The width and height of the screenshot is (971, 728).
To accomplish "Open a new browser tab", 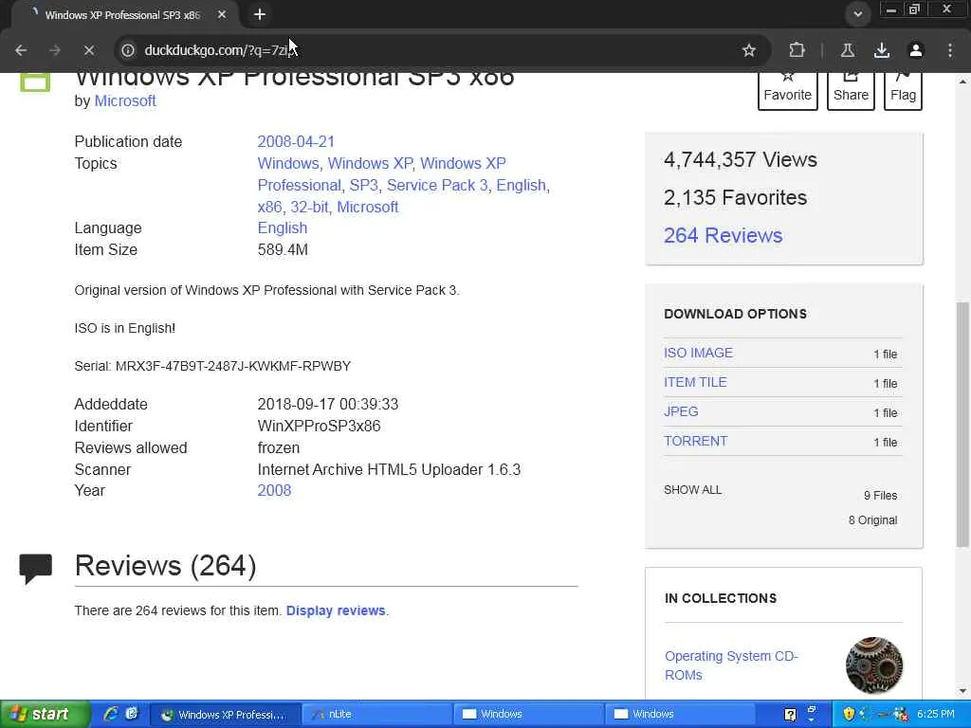I will coord(260,14).
